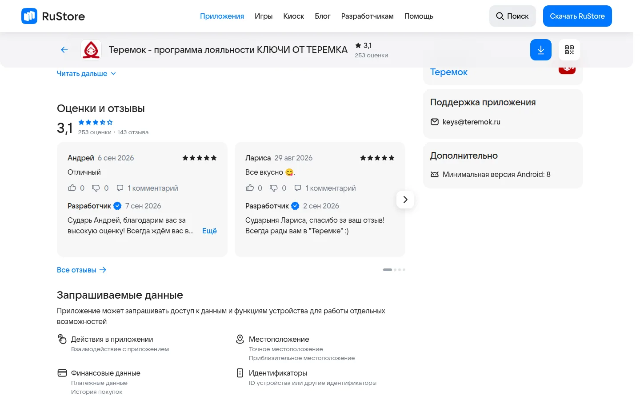Like Лариса's review with thumbs up
Image resolution: width=640 pixels, height=400 pixels.
(250, 188)
